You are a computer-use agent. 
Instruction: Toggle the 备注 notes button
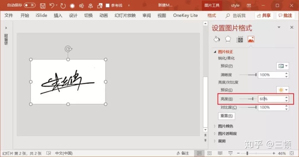point(183,153)
